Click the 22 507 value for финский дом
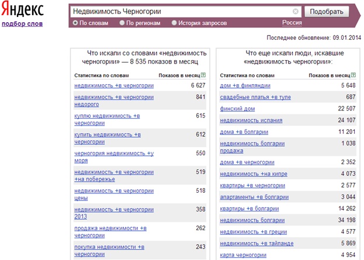The width and height of the screenshot is (364, 260). click(346, 109)
